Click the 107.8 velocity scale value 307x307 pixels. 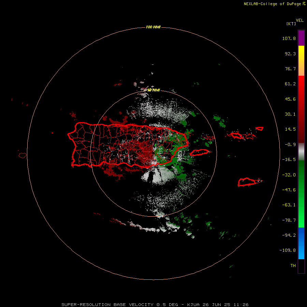pos(289,38)
